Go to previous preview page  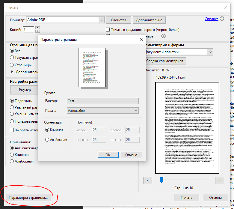(148, 181)
